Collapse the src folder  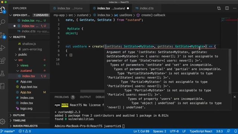[16, 60]
